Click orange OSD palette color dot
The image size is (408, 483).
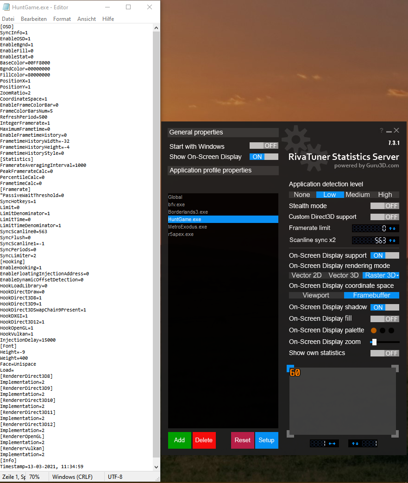[x=374, y=330]
